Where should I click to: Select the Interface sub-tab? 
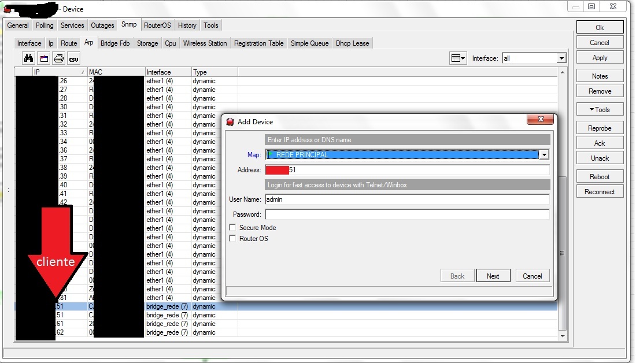29,43
